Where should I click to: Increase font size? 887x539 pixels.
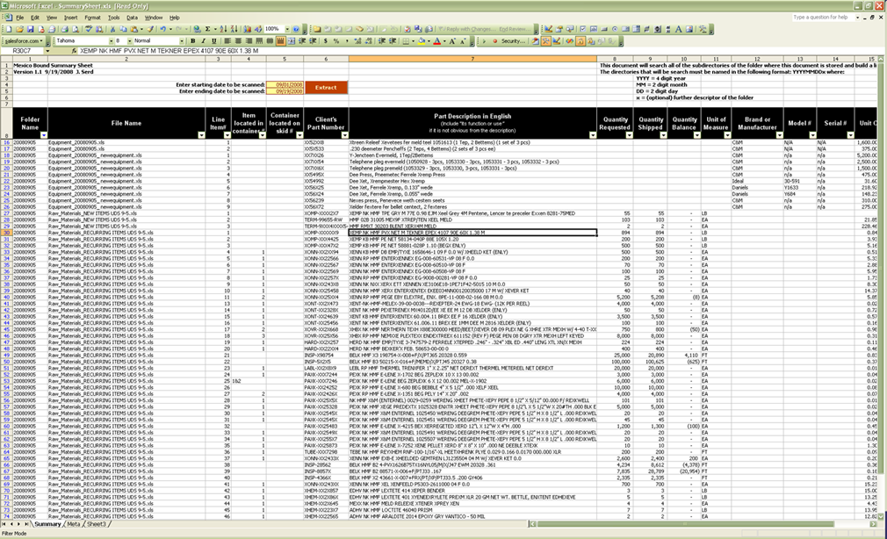coord(452,40)
